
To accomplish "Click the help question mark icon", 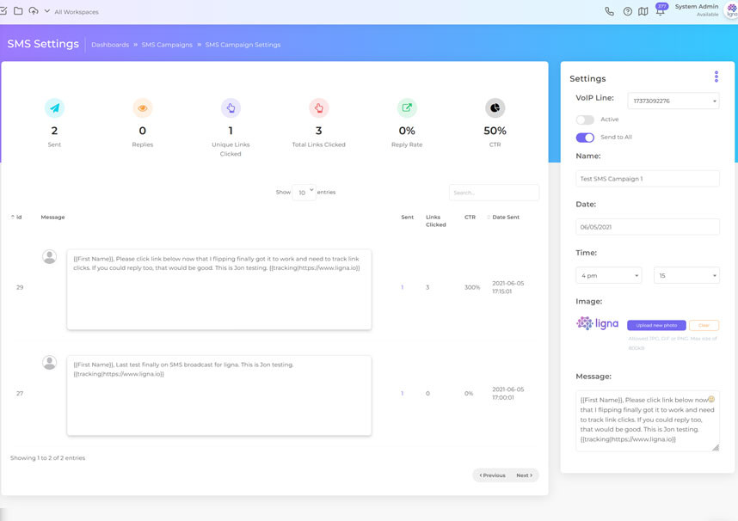I will [627, 12].
